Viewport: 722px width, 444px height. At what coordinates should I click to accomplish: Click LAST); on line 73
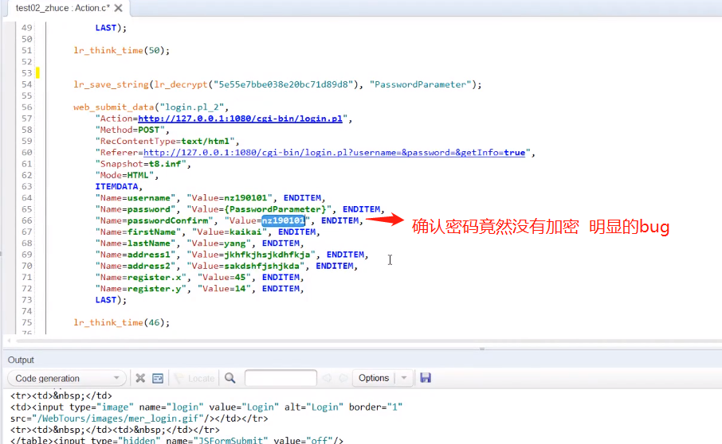pos(111,300)
